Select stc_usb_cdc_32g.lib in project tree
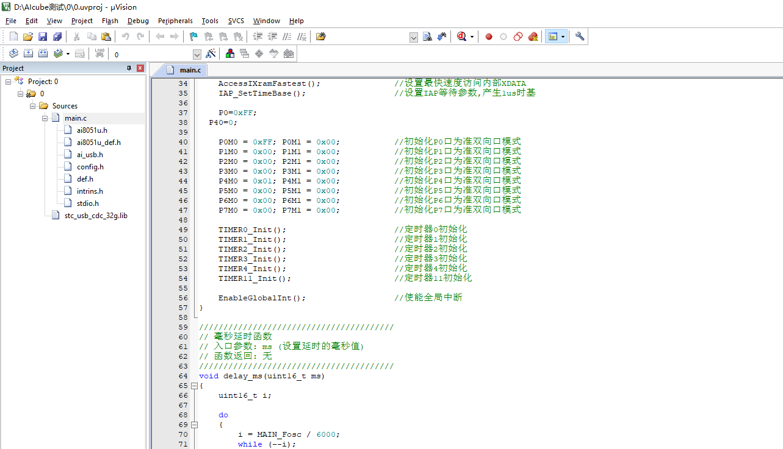This screenshot has height=449, width=783. (95, 216)
